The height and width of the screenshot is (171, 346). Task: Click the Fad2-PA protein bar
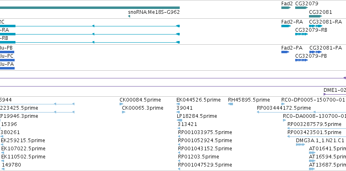pyautogui.click(x=285, y=52)
